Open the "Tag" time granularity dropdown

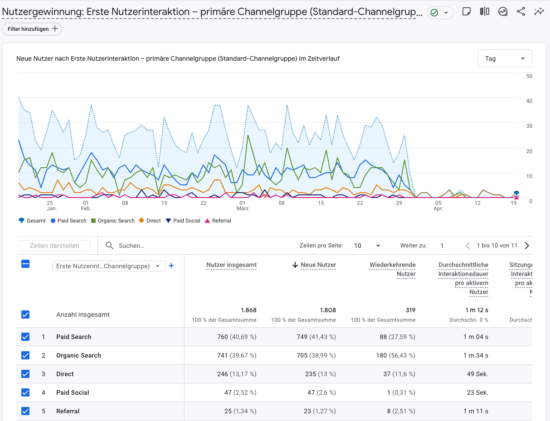point(505,58)
